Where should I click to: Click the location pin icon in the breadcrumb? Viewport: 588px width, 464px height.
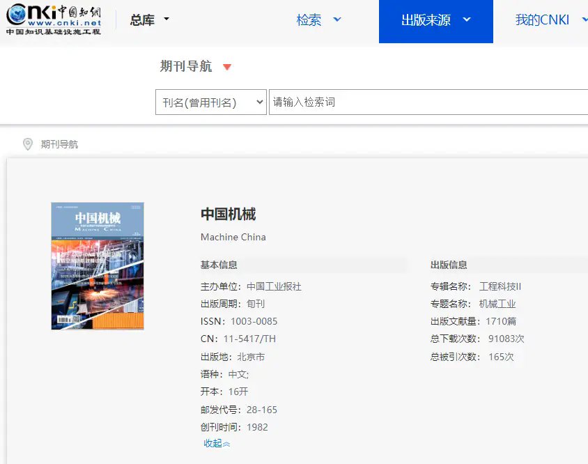pyautogui.click(x=28, y=144)
